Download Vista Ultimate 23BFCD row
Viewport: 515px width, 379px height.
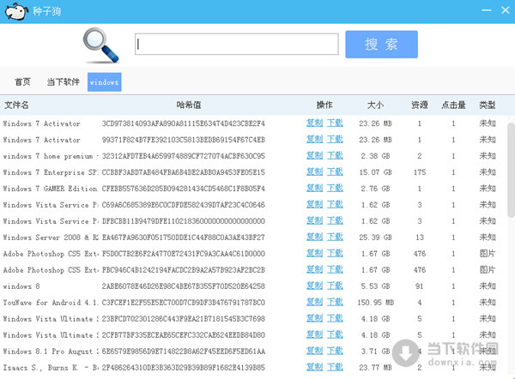(335, 318)
